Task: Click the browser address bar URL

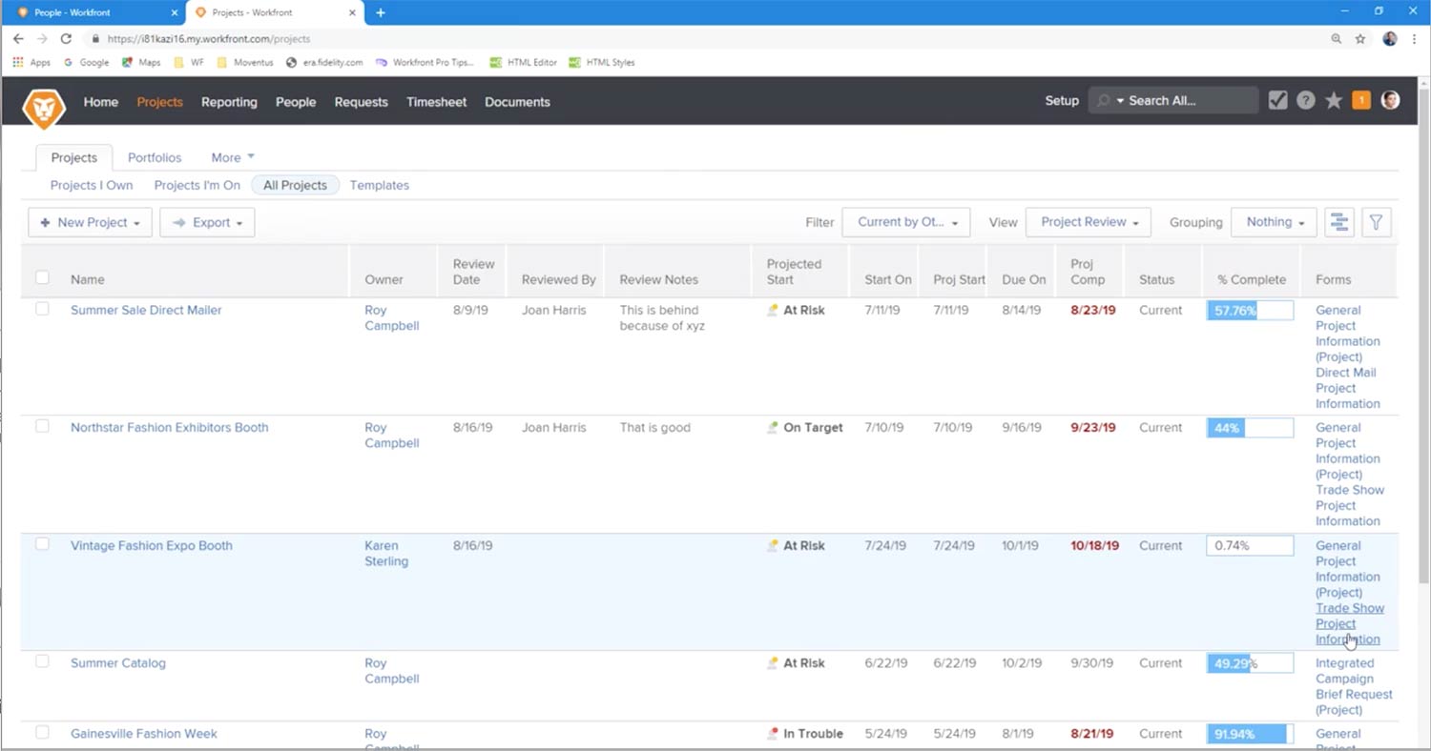Action: [x=209, y=39]
